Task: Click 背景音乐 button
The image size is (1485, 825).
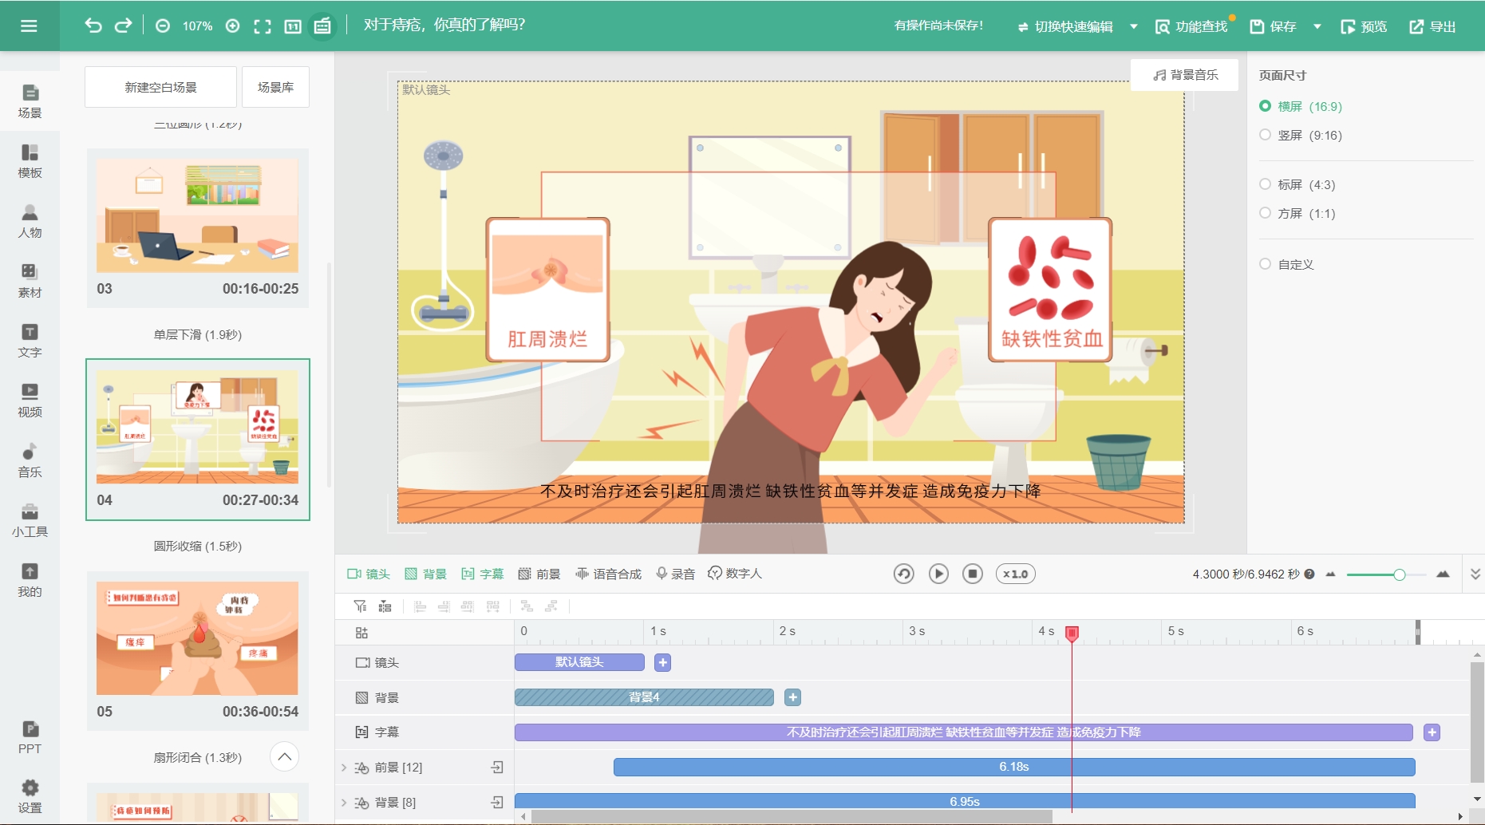Action: click(1185, 75)
